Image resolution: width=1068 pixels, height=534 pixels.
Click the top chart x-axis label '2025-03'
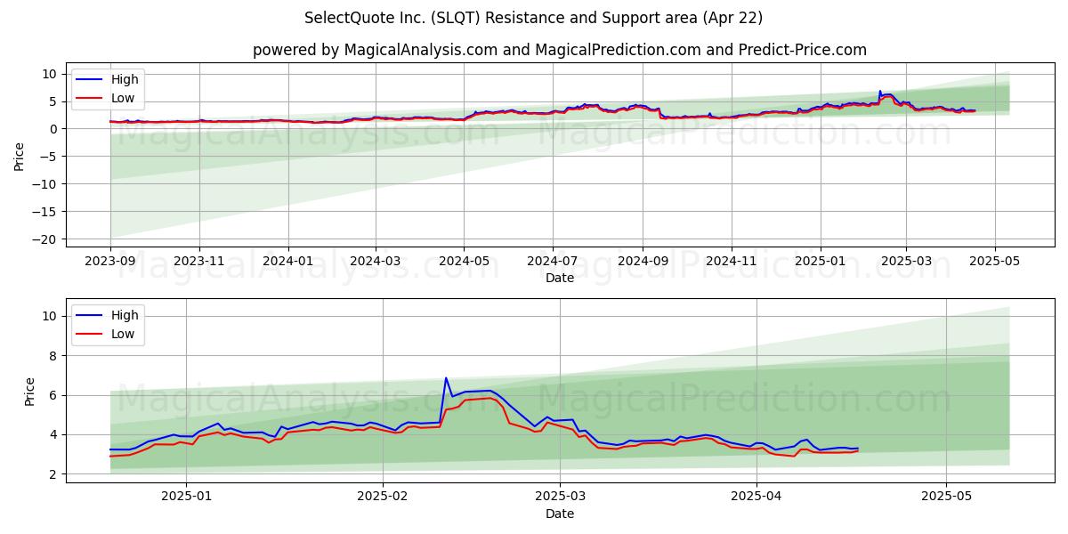[x=906, y=262]
